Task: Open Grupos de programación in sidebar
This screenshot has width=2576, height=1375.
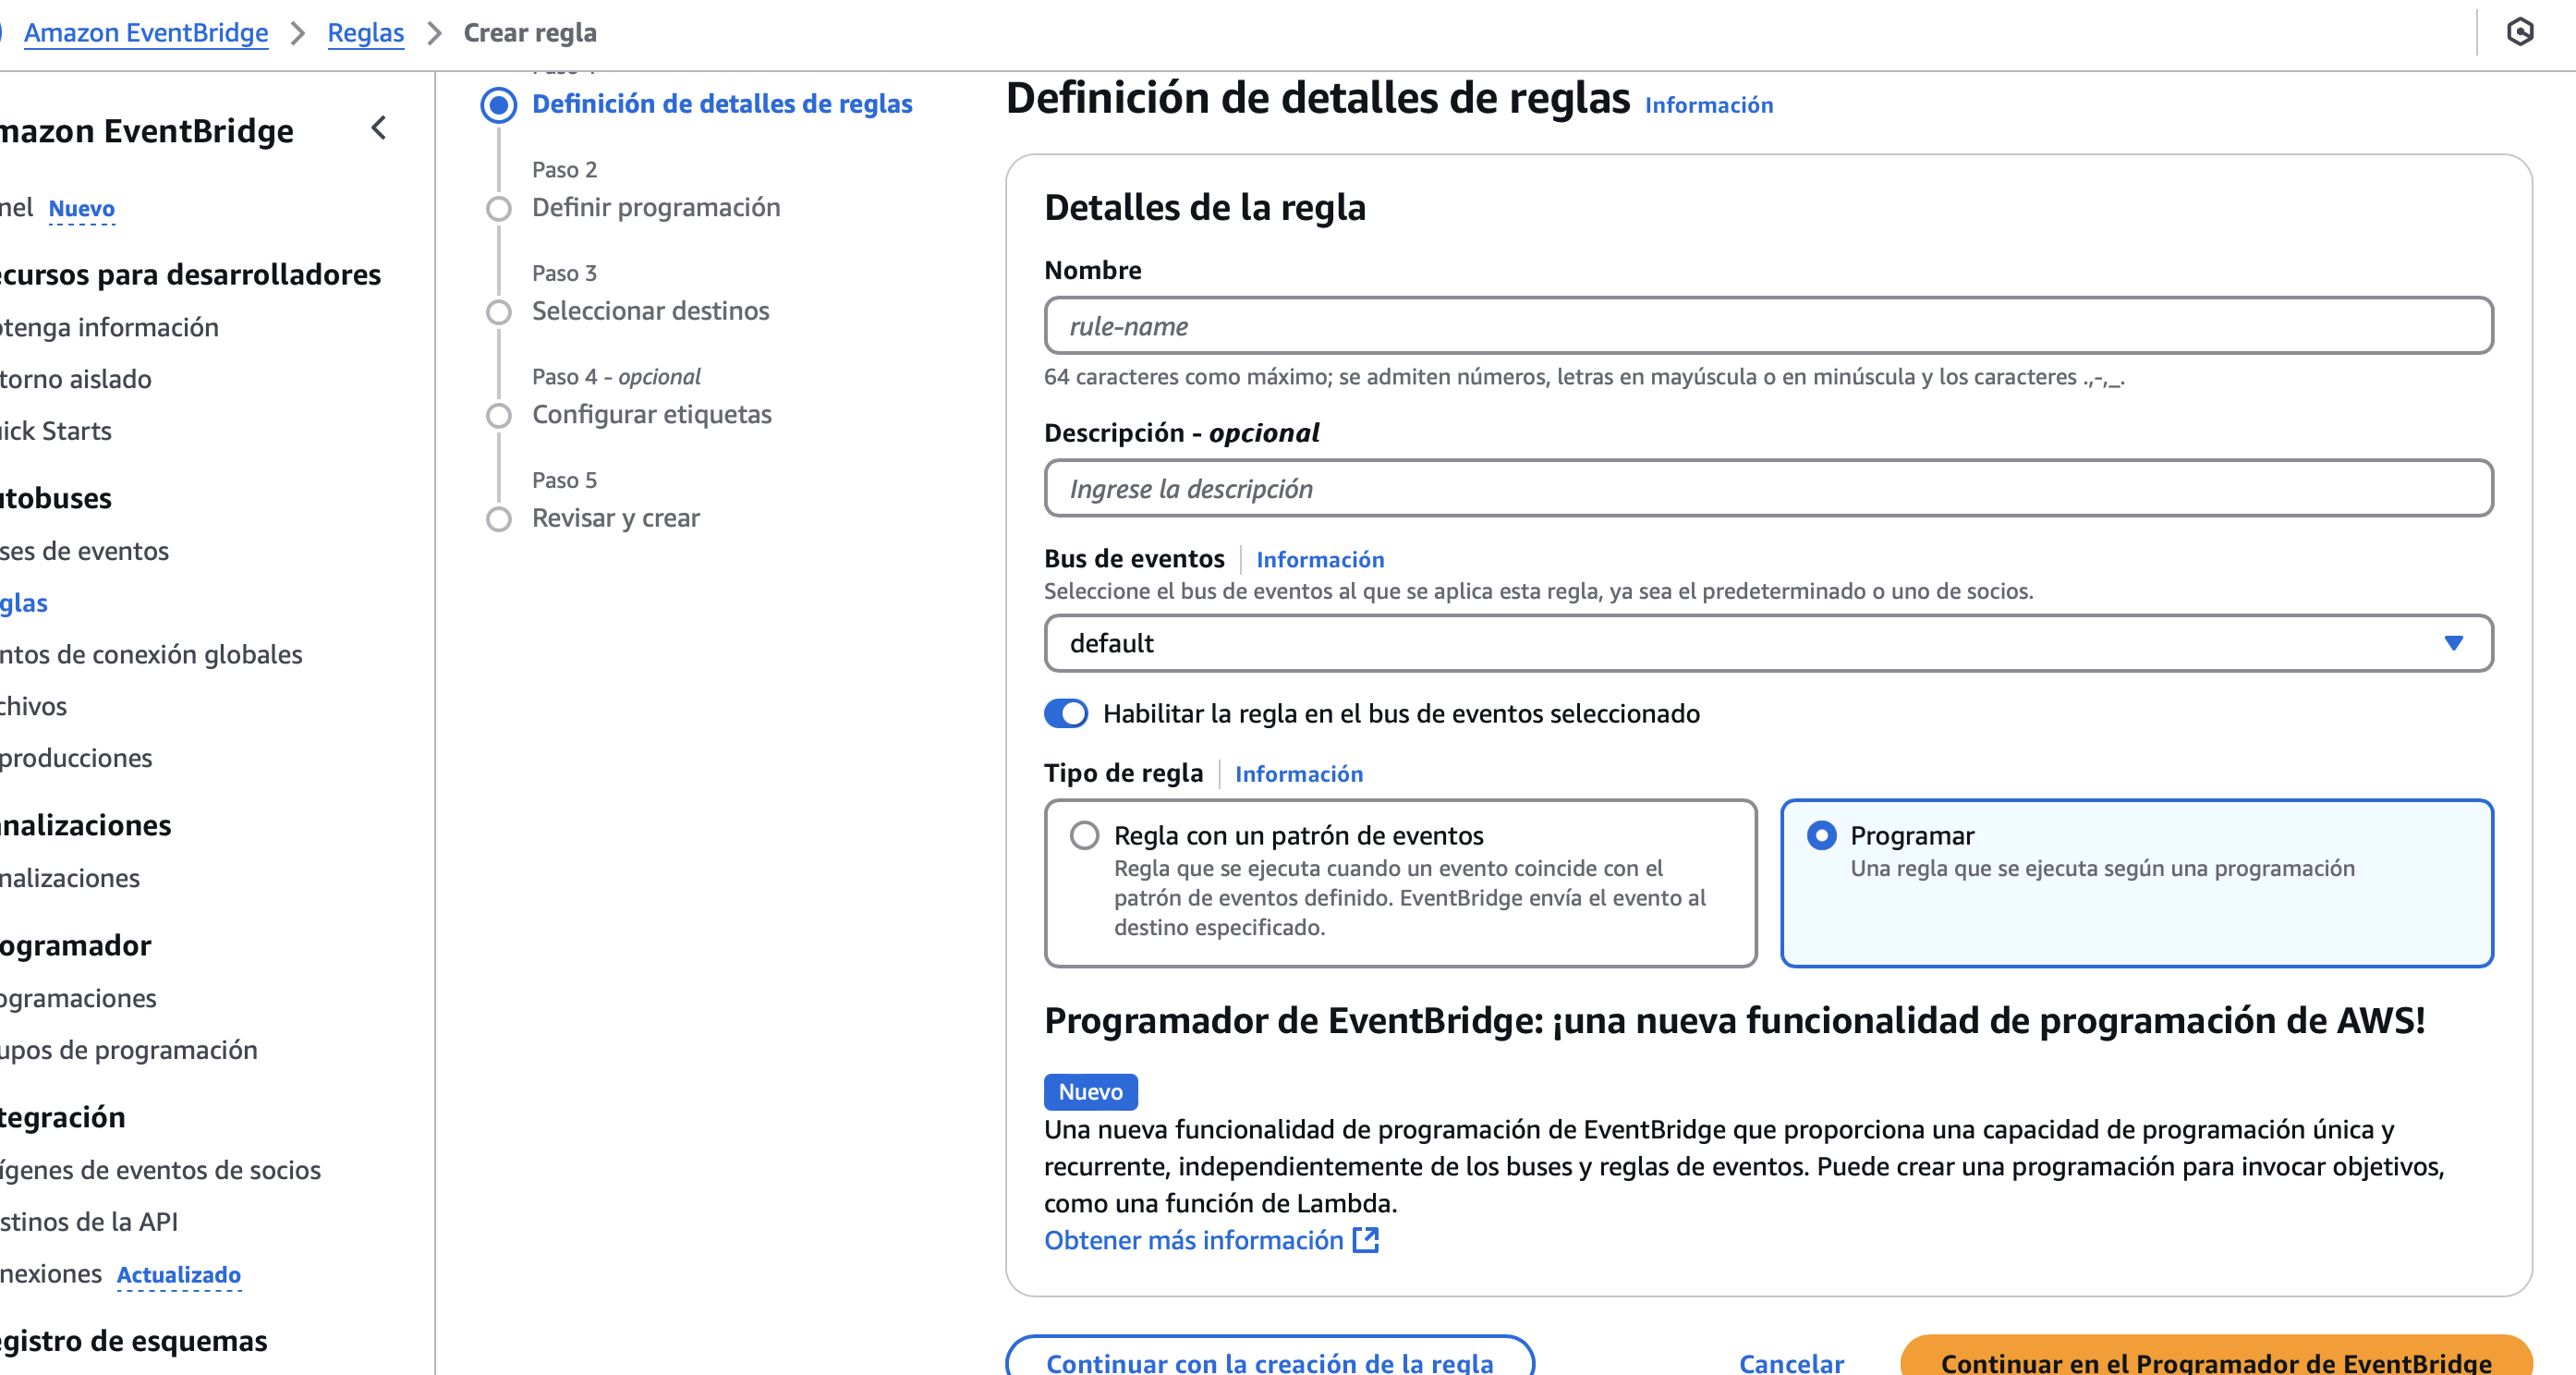Action: [128, 1051]
